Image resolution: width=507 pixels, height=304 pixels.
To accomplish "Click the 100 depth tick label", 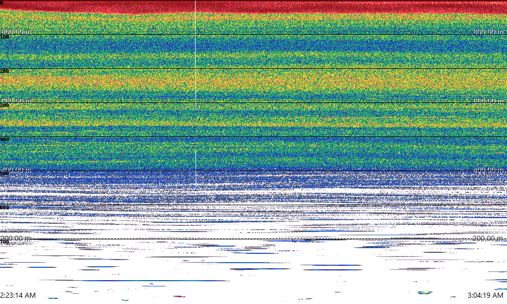I will pyautogui.click(x=5, y=37).
